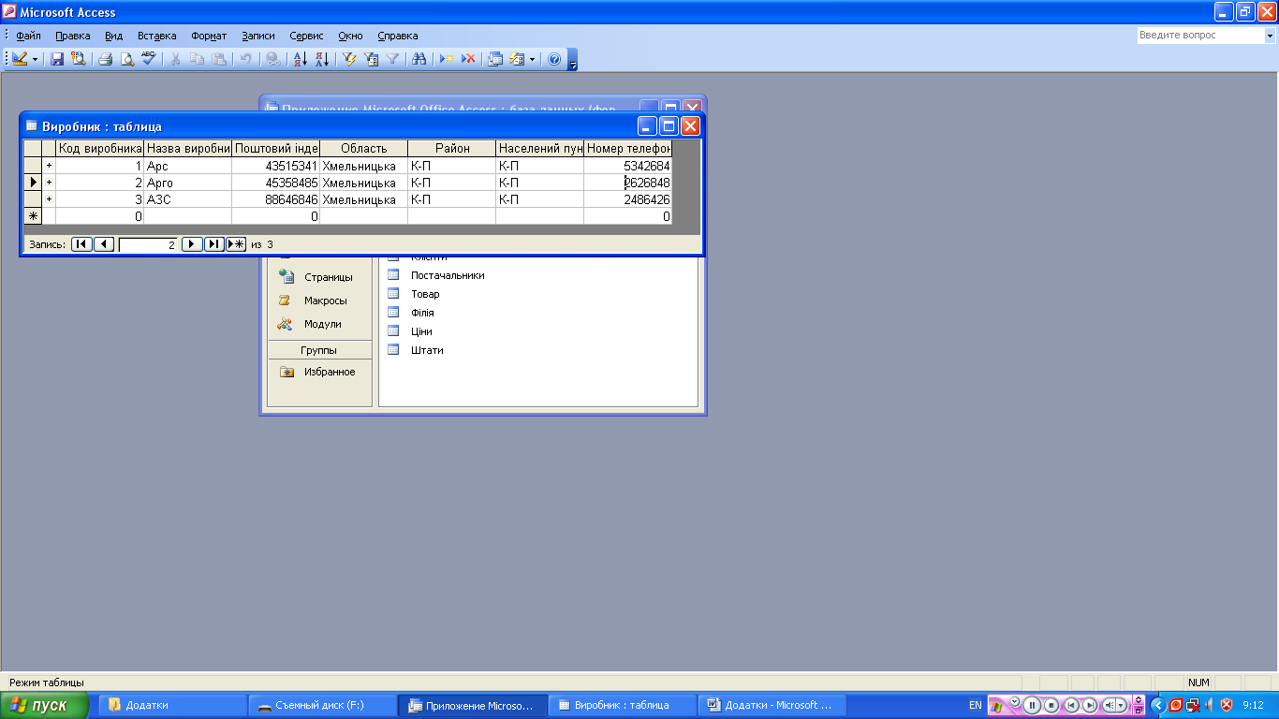The width and height of the screenshot is (1279, 719).
Task: Select the Постачальники table in database window
Action: tap(436, 275)
